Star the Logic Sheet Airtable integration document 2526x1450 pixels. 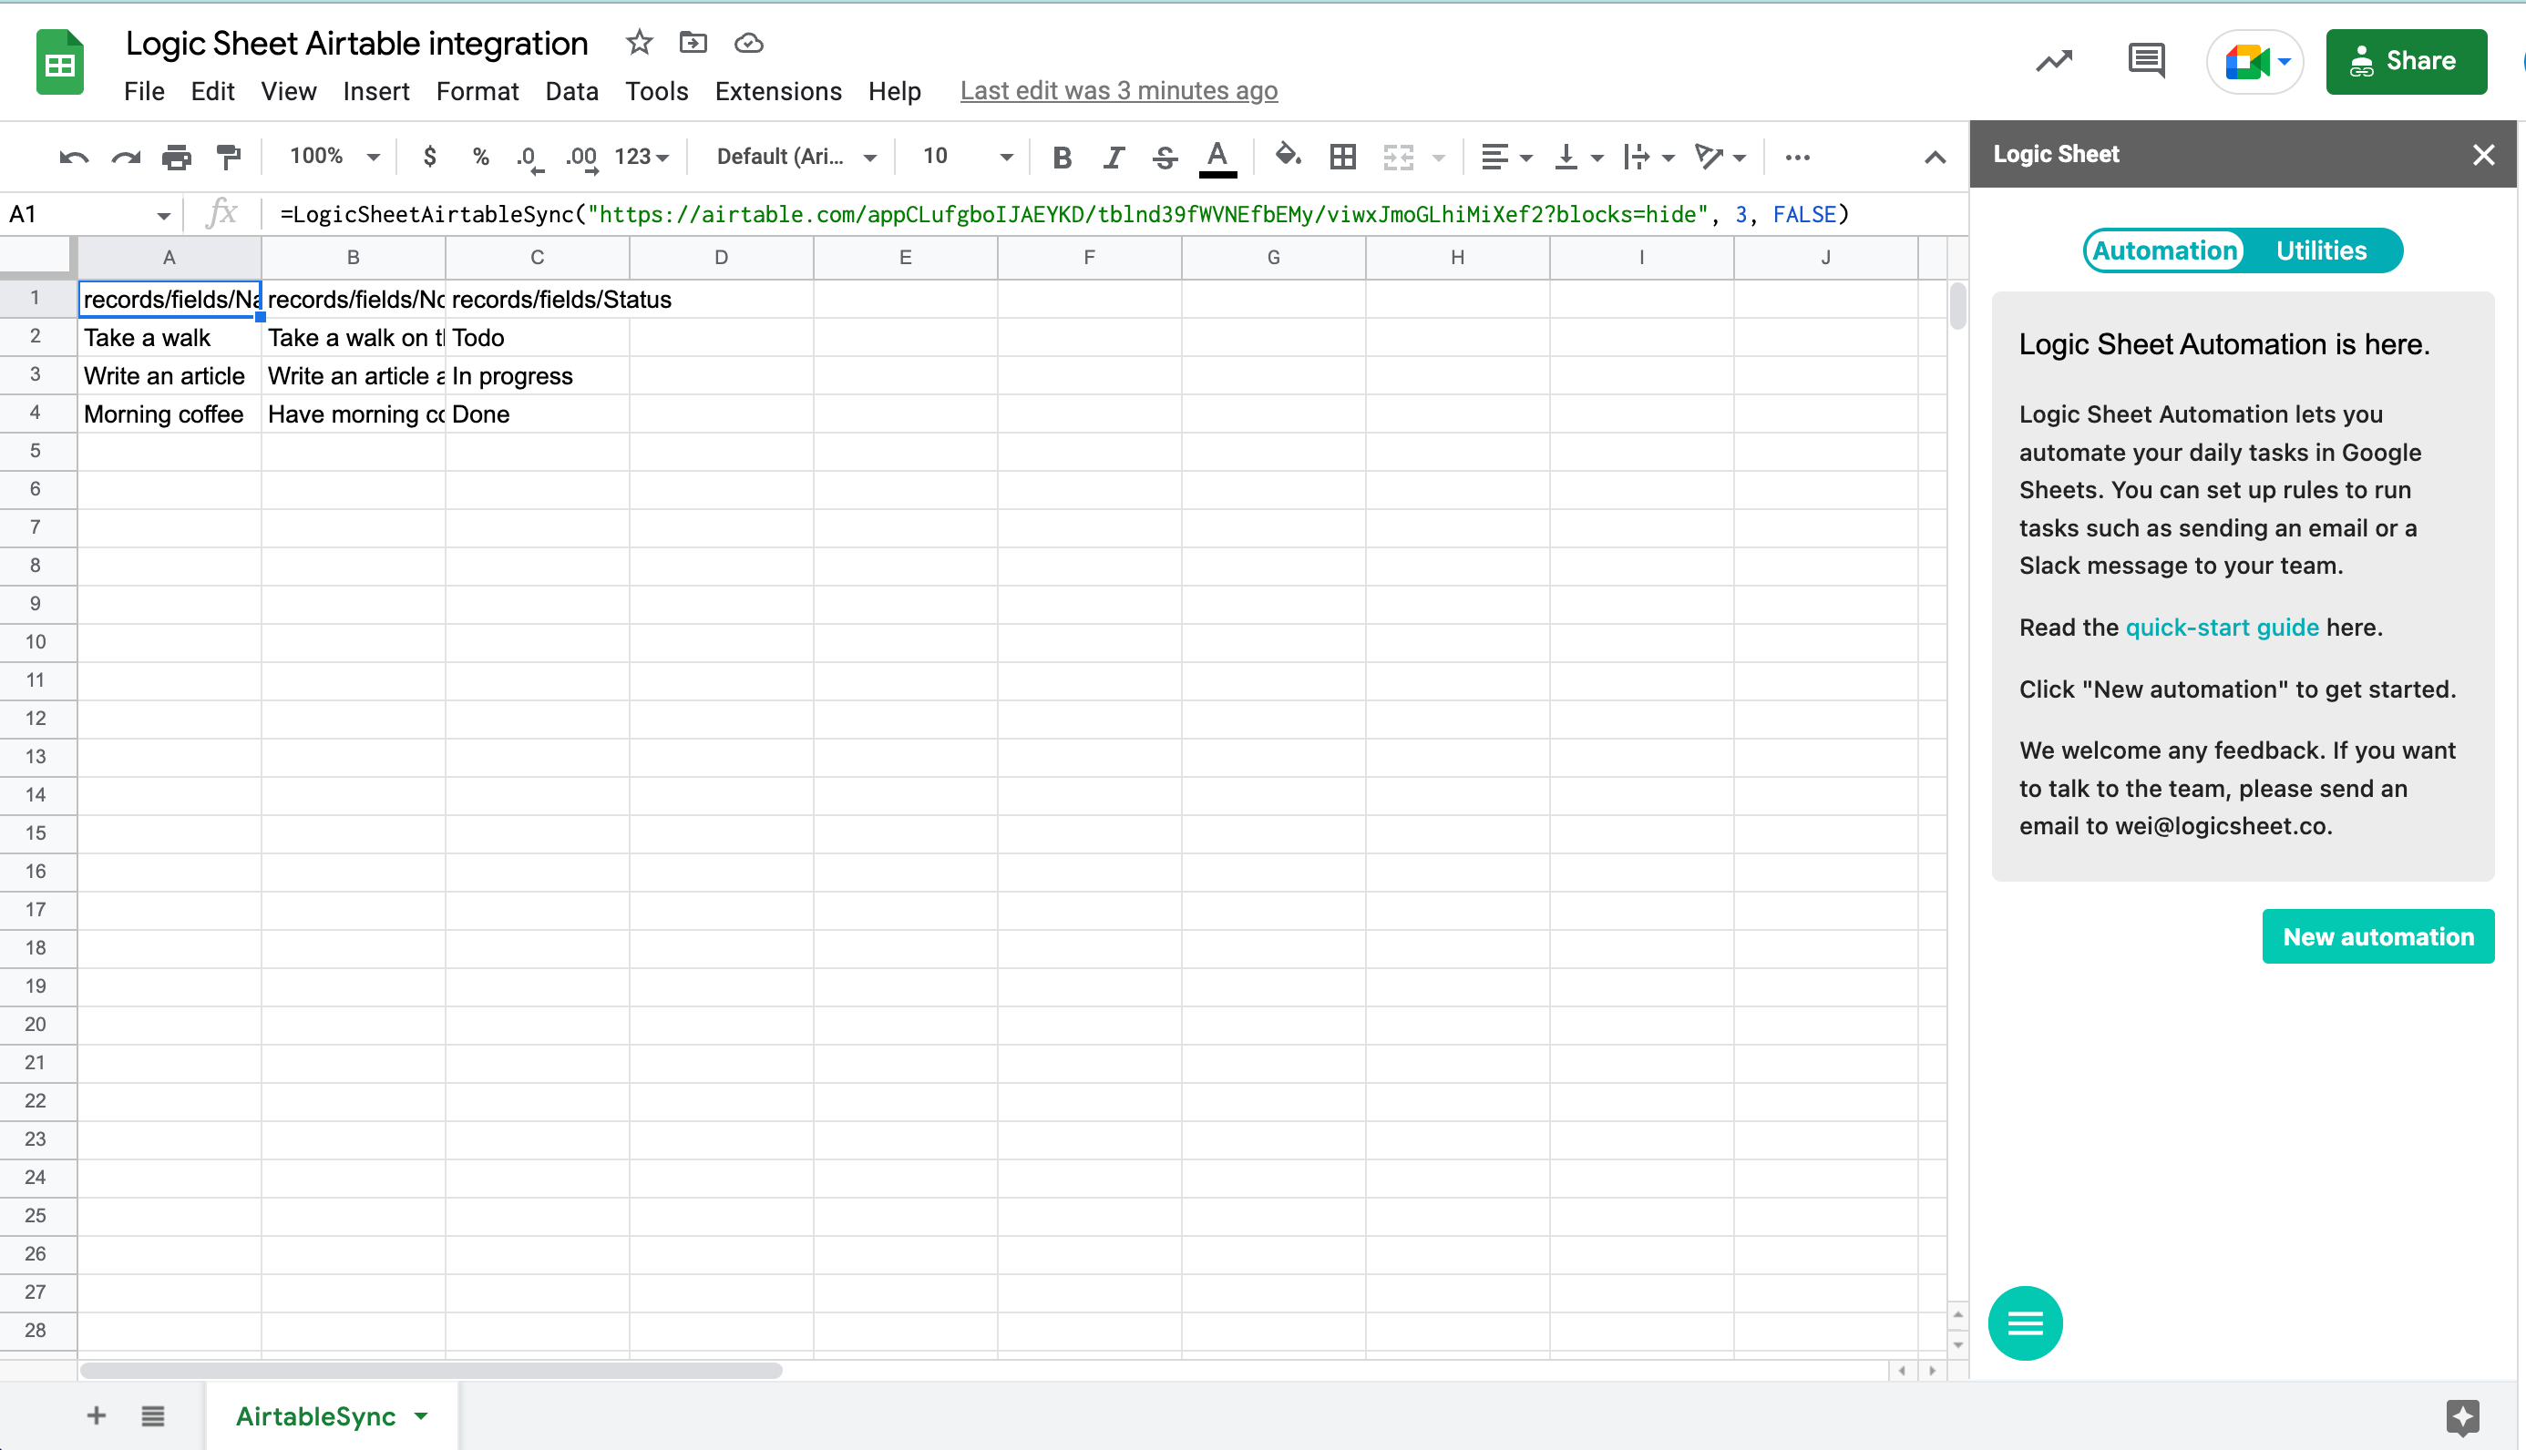coord(638,43)
